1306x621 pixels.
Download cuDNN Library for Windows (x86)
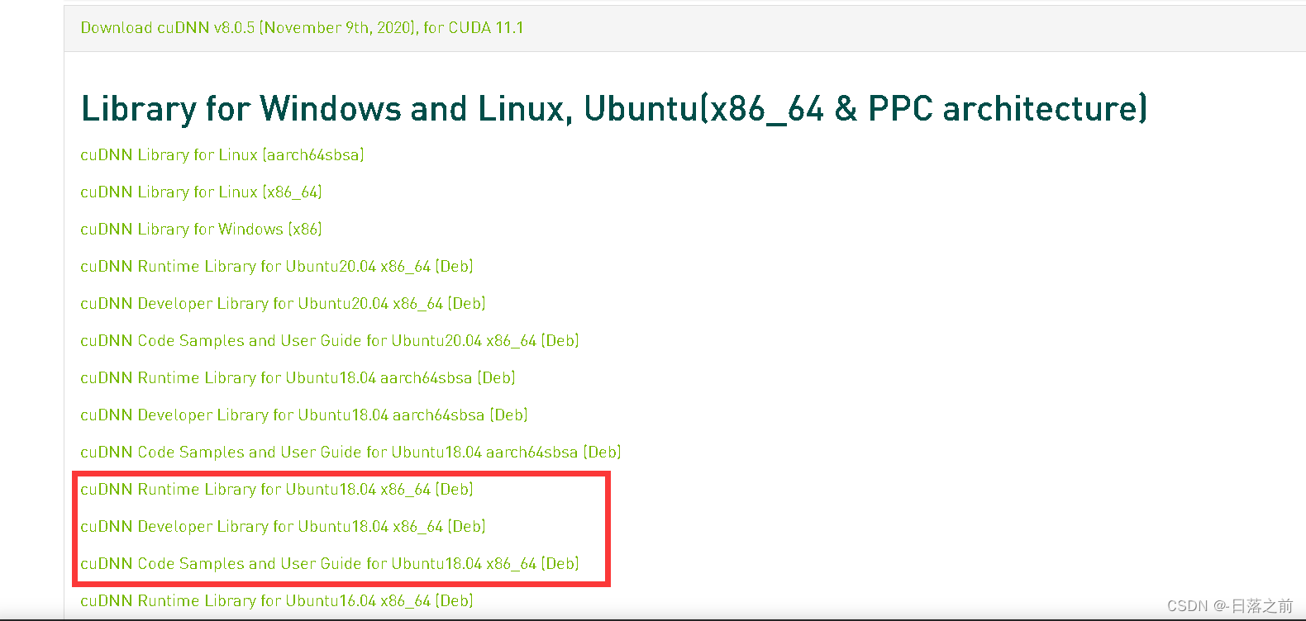pos(201,229)
